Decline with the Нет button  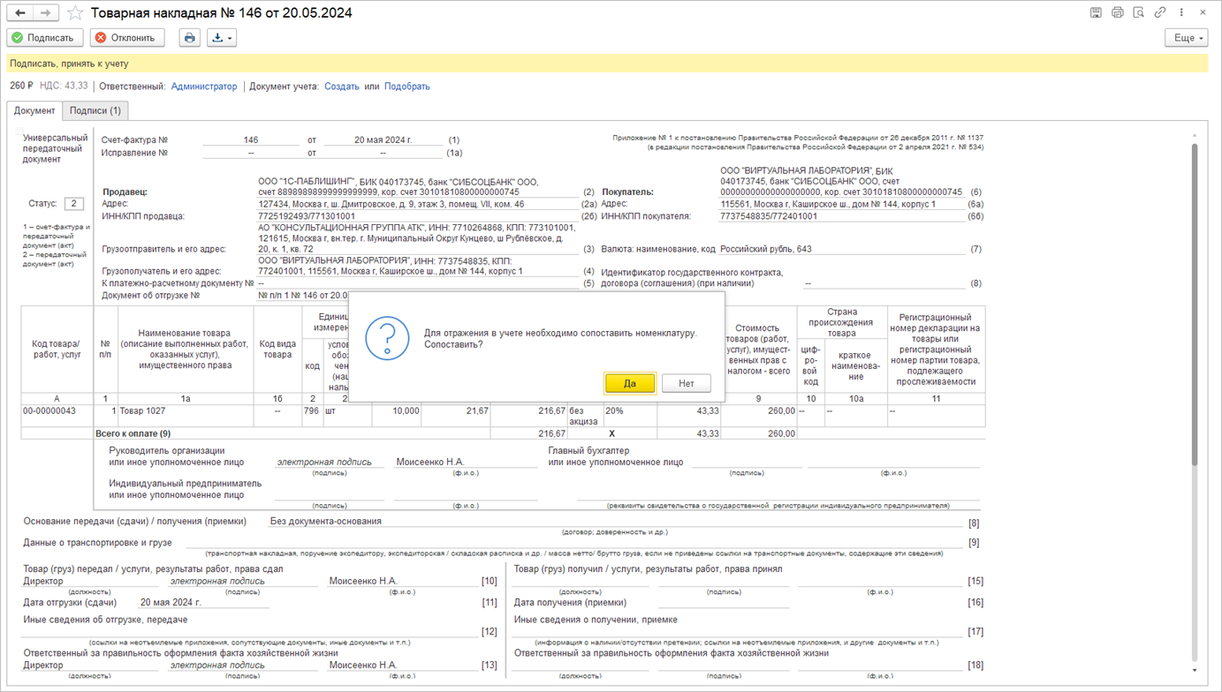(687, 383)
